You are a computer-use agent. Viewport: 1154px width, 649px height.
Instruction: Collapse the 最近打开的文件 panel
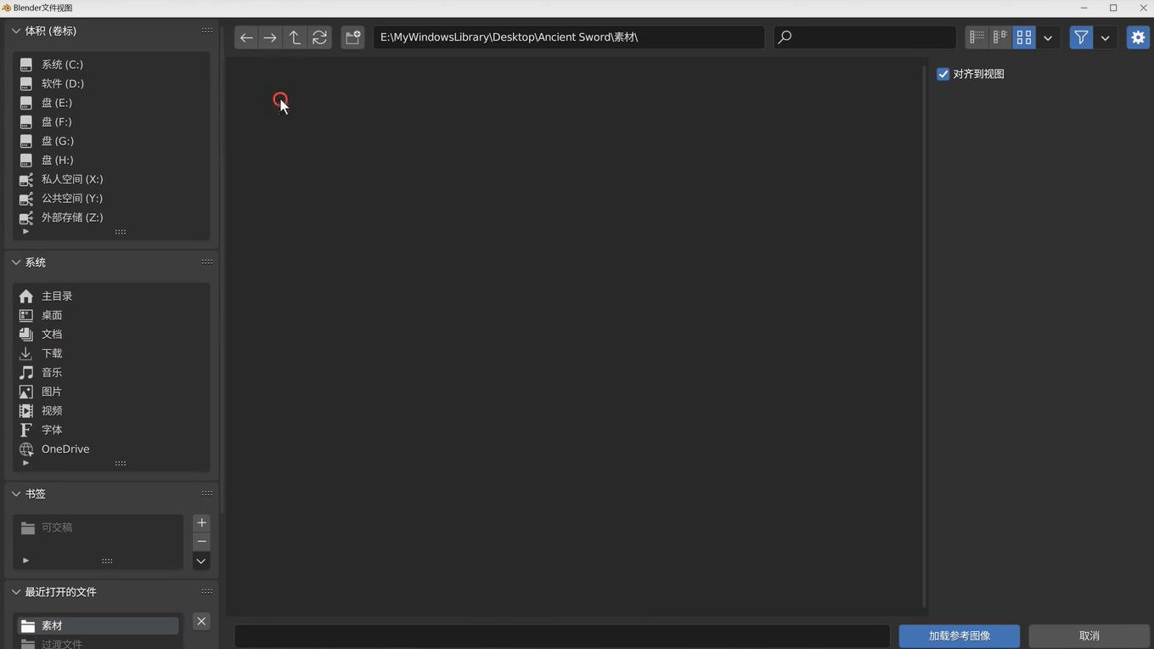[x=16, y=592]
